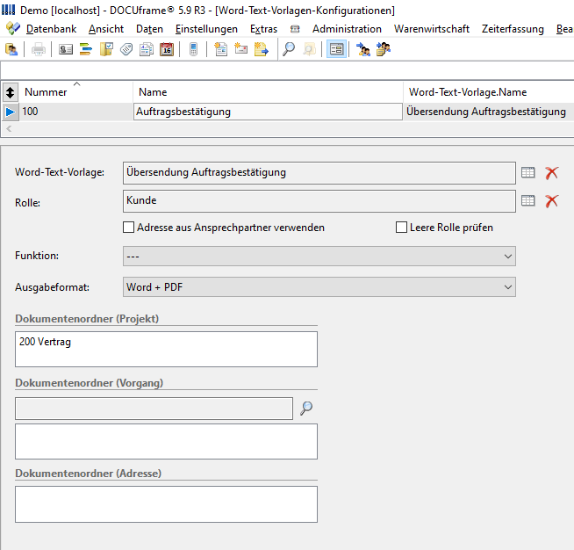574x550 pixels.
Task: Click the Übersendung Auftragsbestätigung grid cell
Action: point(489,112)
